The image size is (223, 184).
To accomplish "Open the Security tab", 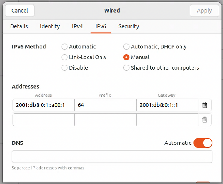I will 129,26.
